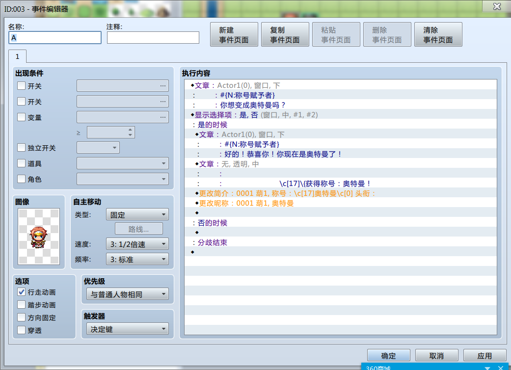The height and width of the screenshot is (370, 511).
Task: Click the 新建事件页面 button
Action: pos(234,34)
